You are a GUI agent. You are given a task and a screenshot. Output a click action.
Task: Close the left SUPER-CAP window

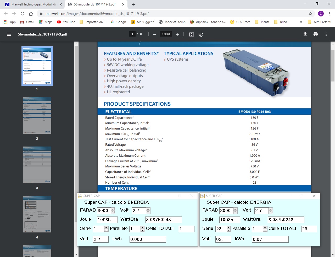click(x=192, y=196)
